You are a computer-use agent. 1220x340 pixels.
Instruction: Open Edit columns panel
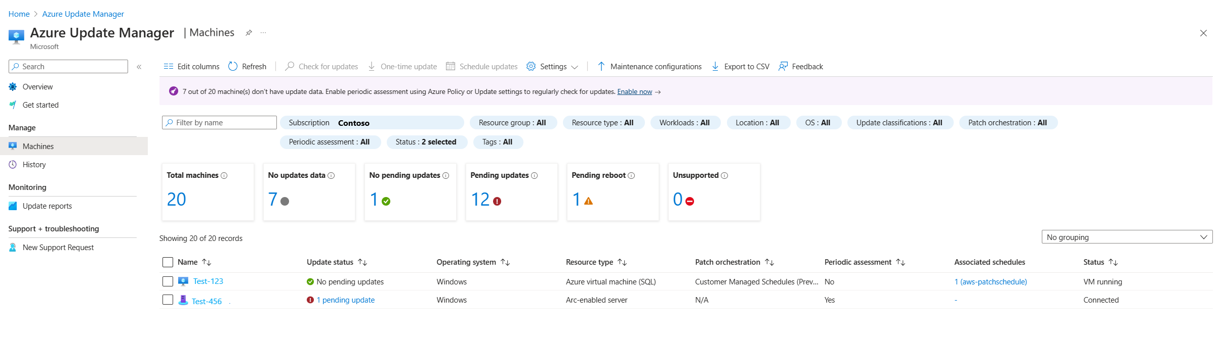tap(191, 66)
